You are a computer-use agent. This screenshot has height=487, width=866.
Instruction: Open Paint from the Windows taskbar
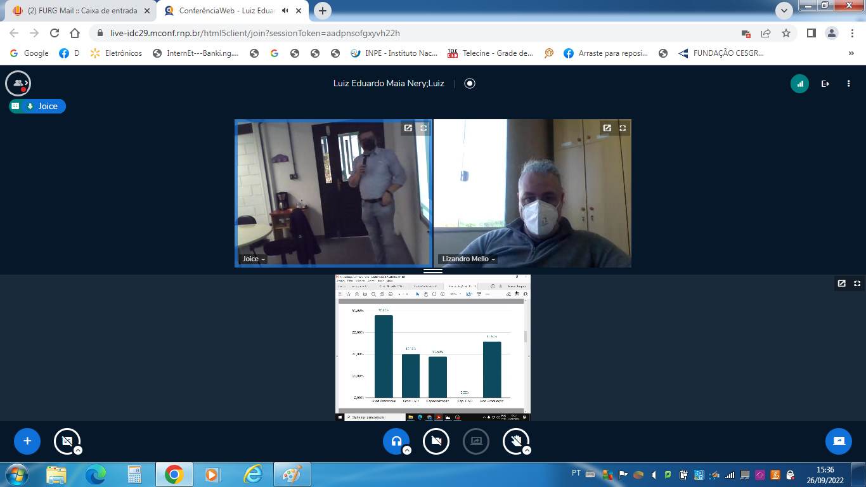292,474
